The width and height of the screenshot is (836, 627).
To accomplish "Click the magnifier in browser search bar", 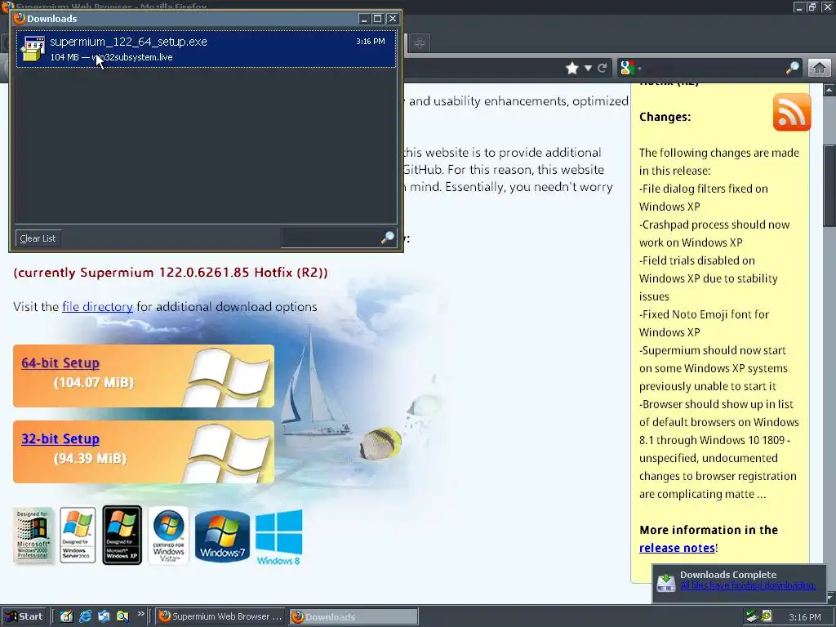I will point(793,68).
